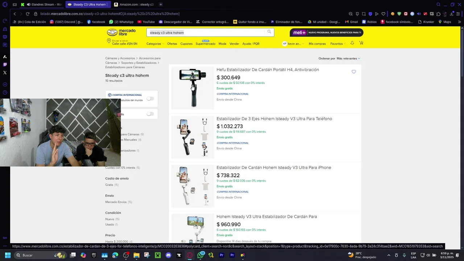Open Ayuda / PQR link

251,43
